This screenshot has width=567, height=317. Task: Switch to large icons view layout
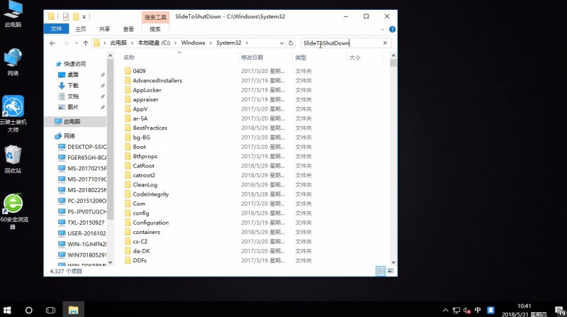point(391,271)
